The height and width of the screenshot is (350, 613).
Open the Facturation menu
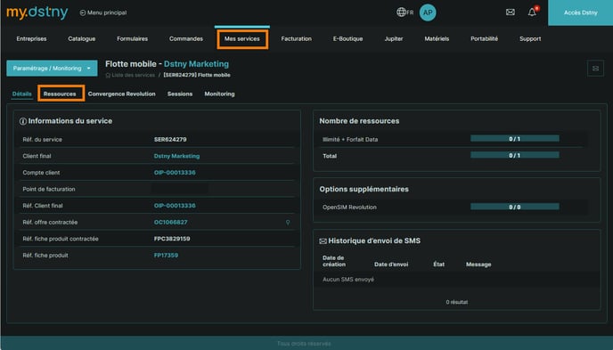click(297, 38)
